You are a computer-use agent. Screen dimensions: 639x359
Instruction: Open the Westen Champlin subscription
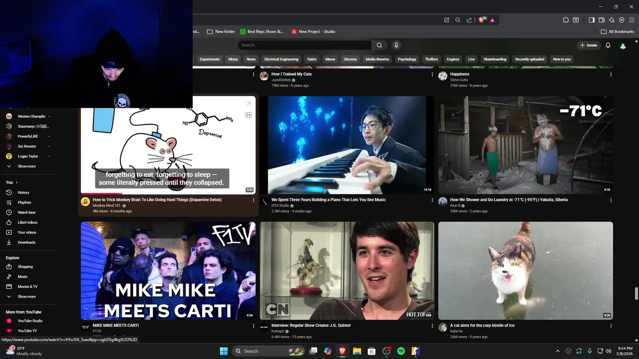pyautogui.click(x=28, y=117)
